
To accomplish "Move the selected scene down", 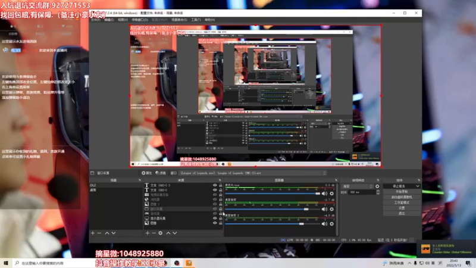I will coord(114,233).
